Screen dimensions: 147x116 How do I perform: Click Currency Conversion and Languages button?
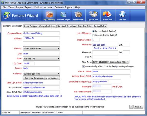(x=41, y=78)
